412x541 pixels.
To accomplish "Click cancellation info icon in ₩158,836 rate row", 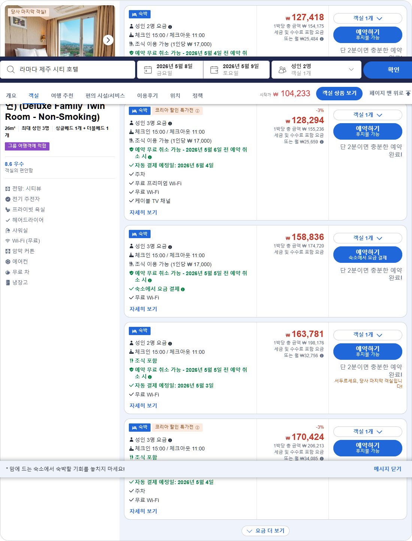I will [x=150, y=280].
